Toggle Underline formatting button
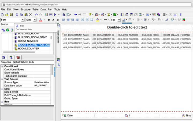This screenshot has width=193, height=121. [x=57, y=20]
